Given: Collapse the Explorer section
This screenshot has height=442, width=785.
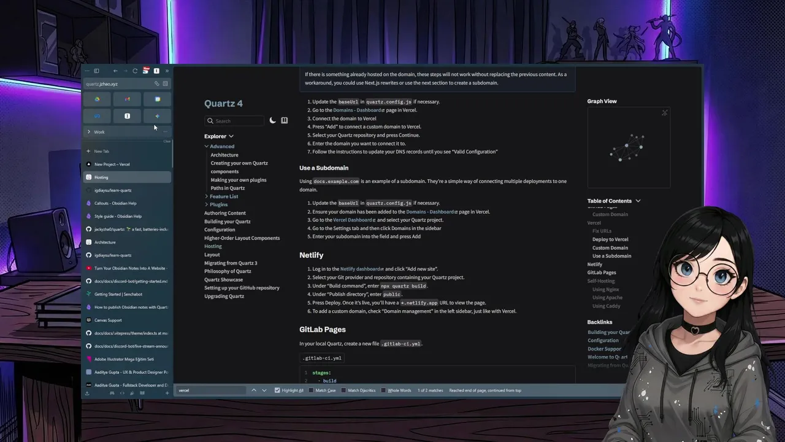Looking at the screenshot, I should [x=219, y=136].
